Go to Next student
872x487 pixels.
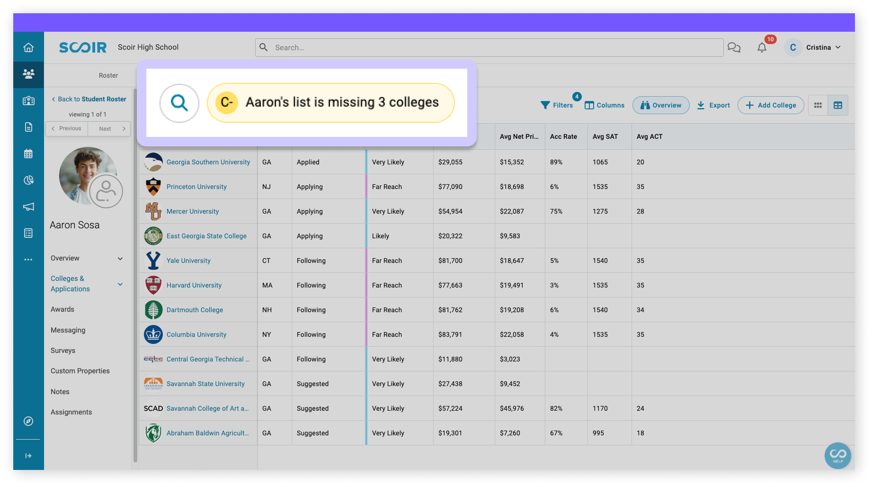pos(109,129)
